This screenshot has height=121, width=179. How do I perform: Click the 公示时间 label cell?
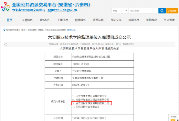pos(58,118)
